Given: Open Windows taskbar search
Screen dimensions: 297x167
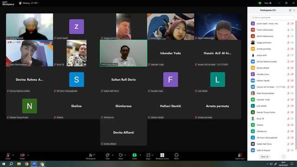Looking at the screenshot, I should pyautogui.click(x=11, y=164).
